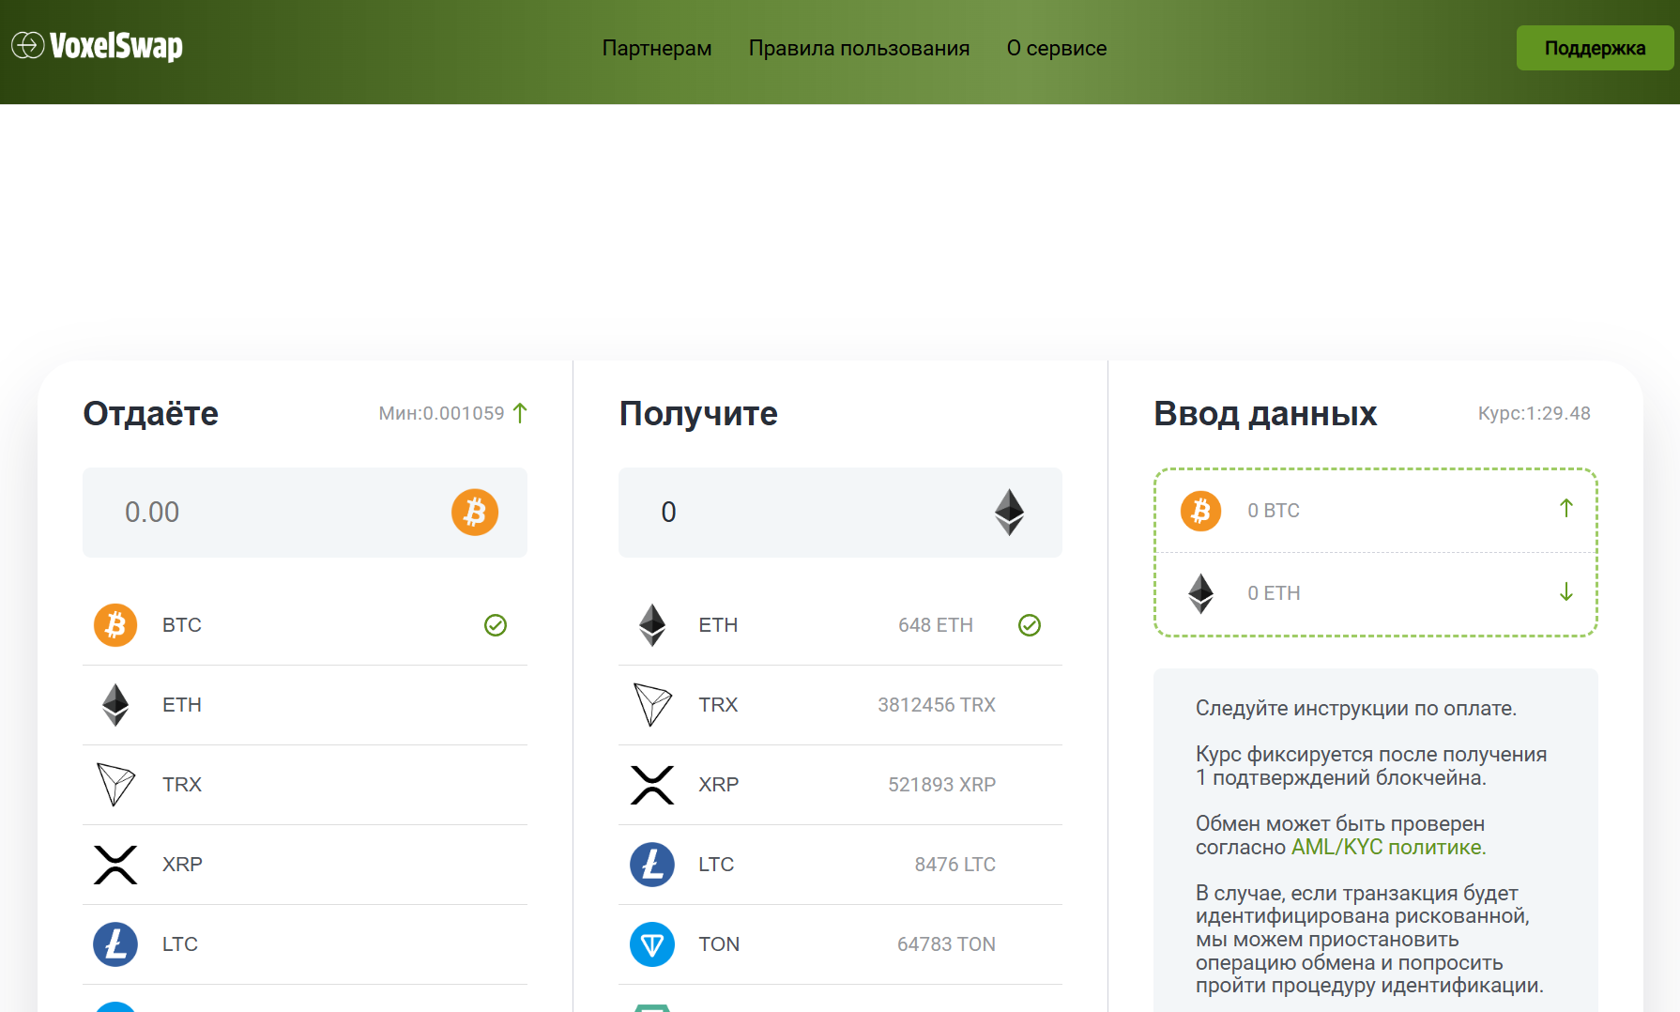
Task: Select the ETH row in the Отдаёте list
Action: coord(304,705)
